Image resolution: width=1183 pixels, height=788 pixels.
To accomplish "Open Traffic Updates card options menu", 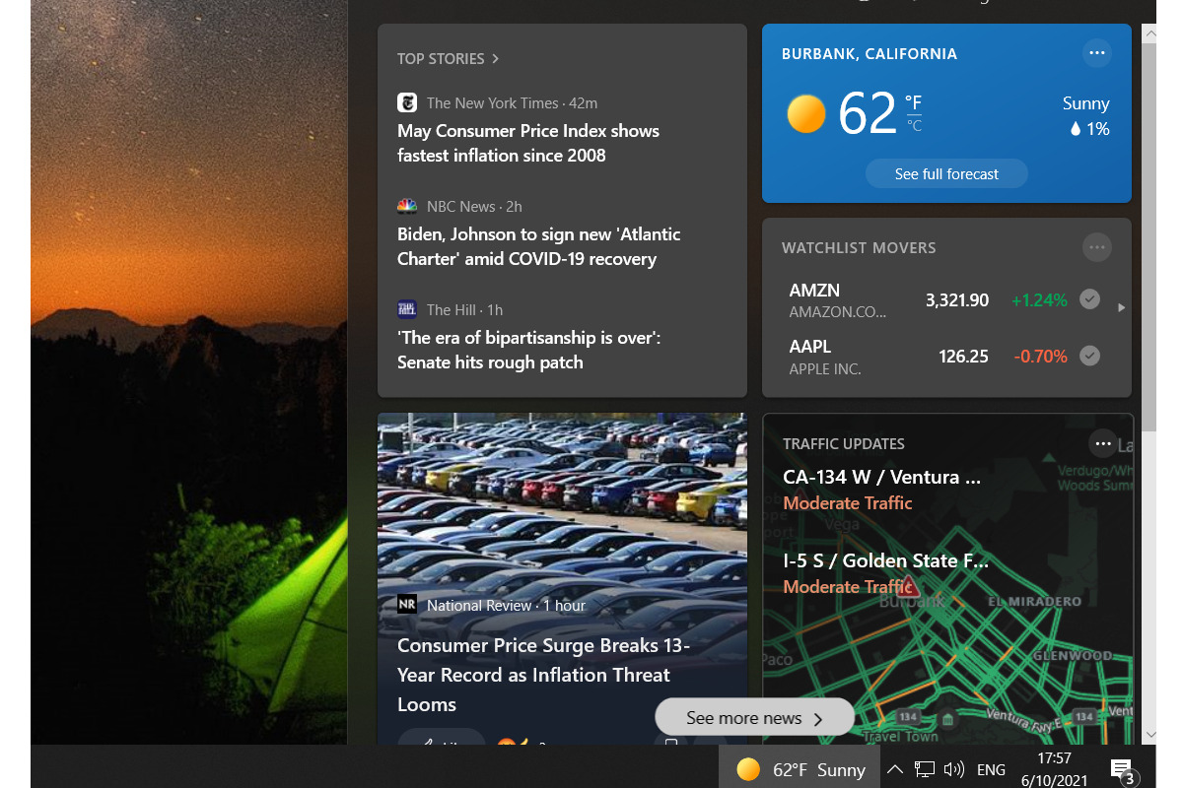I will point(1102,443).
